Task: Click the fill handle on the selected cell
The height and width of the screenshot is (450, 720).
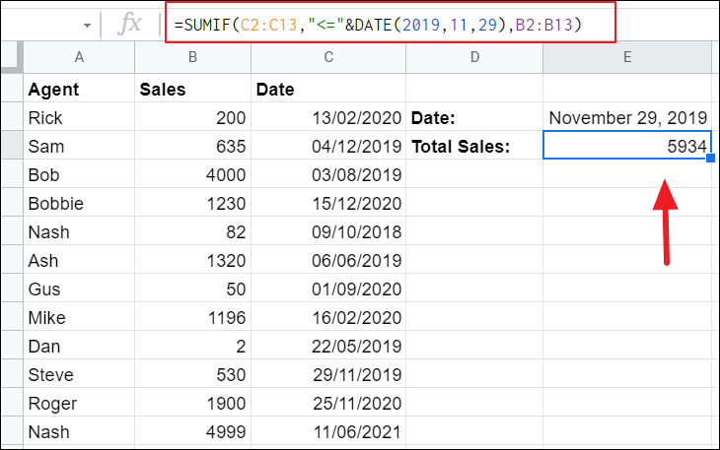Action: [710, 159]
